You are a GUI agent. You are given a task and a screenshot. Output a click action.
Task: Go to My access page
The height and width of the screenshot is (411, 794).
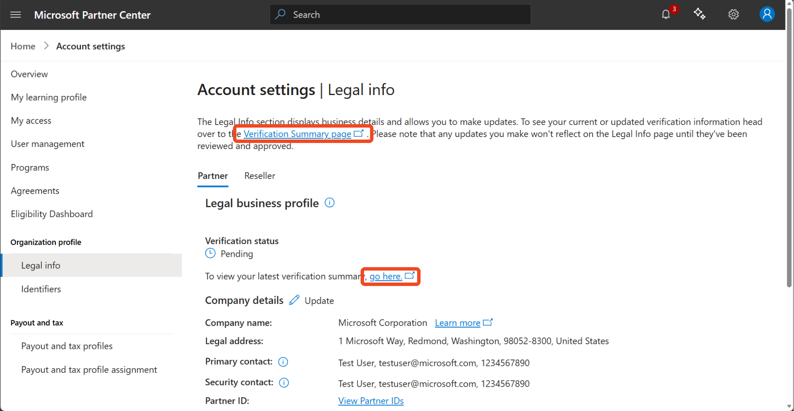(x=31, y=121)
